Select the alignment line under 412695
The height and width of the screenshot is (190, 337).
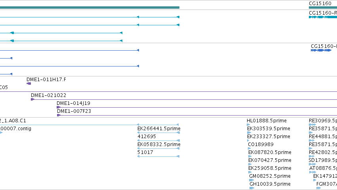(x=158, y=141)
